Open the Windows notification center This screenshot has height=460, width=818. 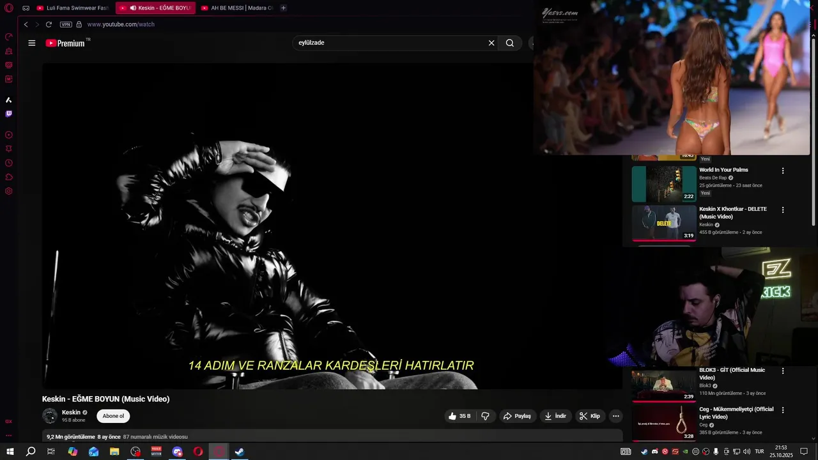[804, 452]
